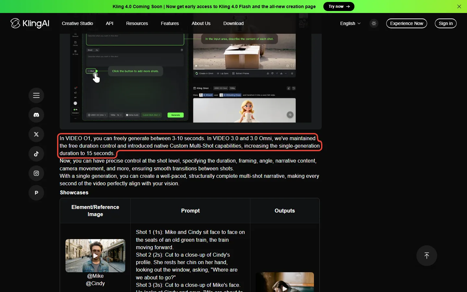Open the Discord community icon
This screenshot has width=467, height=292.
coord(36,115)
